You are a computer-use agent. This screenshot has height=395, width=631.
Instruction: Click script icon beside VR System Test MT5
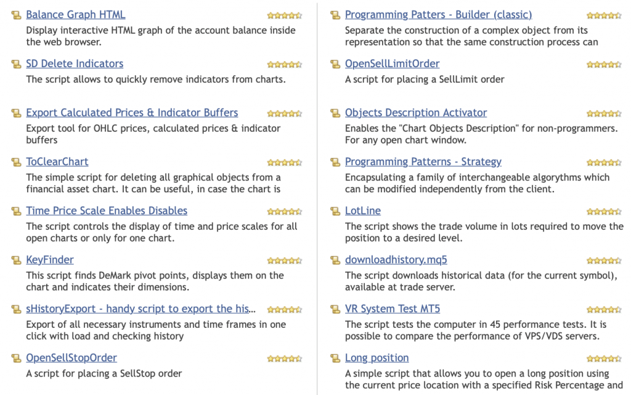coord(335,310)
